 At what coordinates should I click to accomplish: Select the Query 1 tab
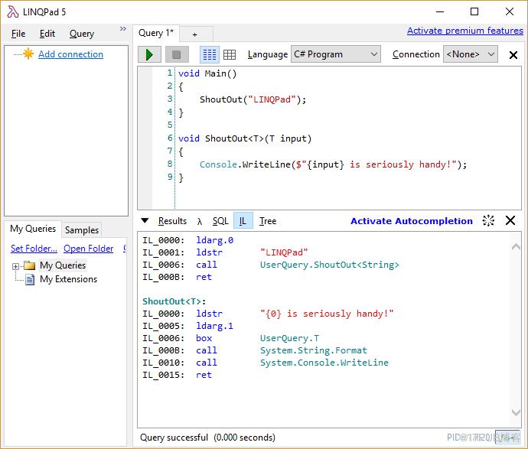click(156, 33)
